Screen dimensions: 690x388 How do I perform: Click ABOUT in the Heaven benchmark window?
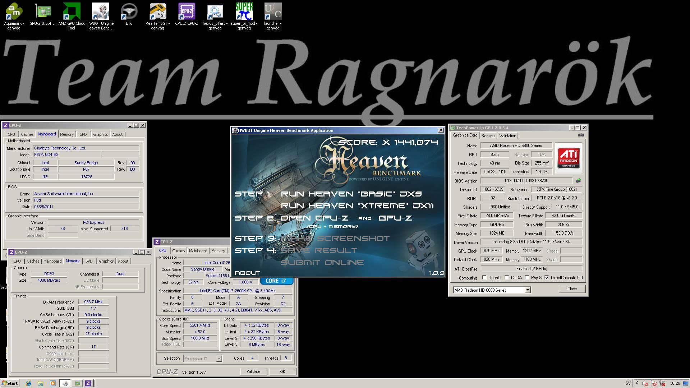(x=247, y=273)
